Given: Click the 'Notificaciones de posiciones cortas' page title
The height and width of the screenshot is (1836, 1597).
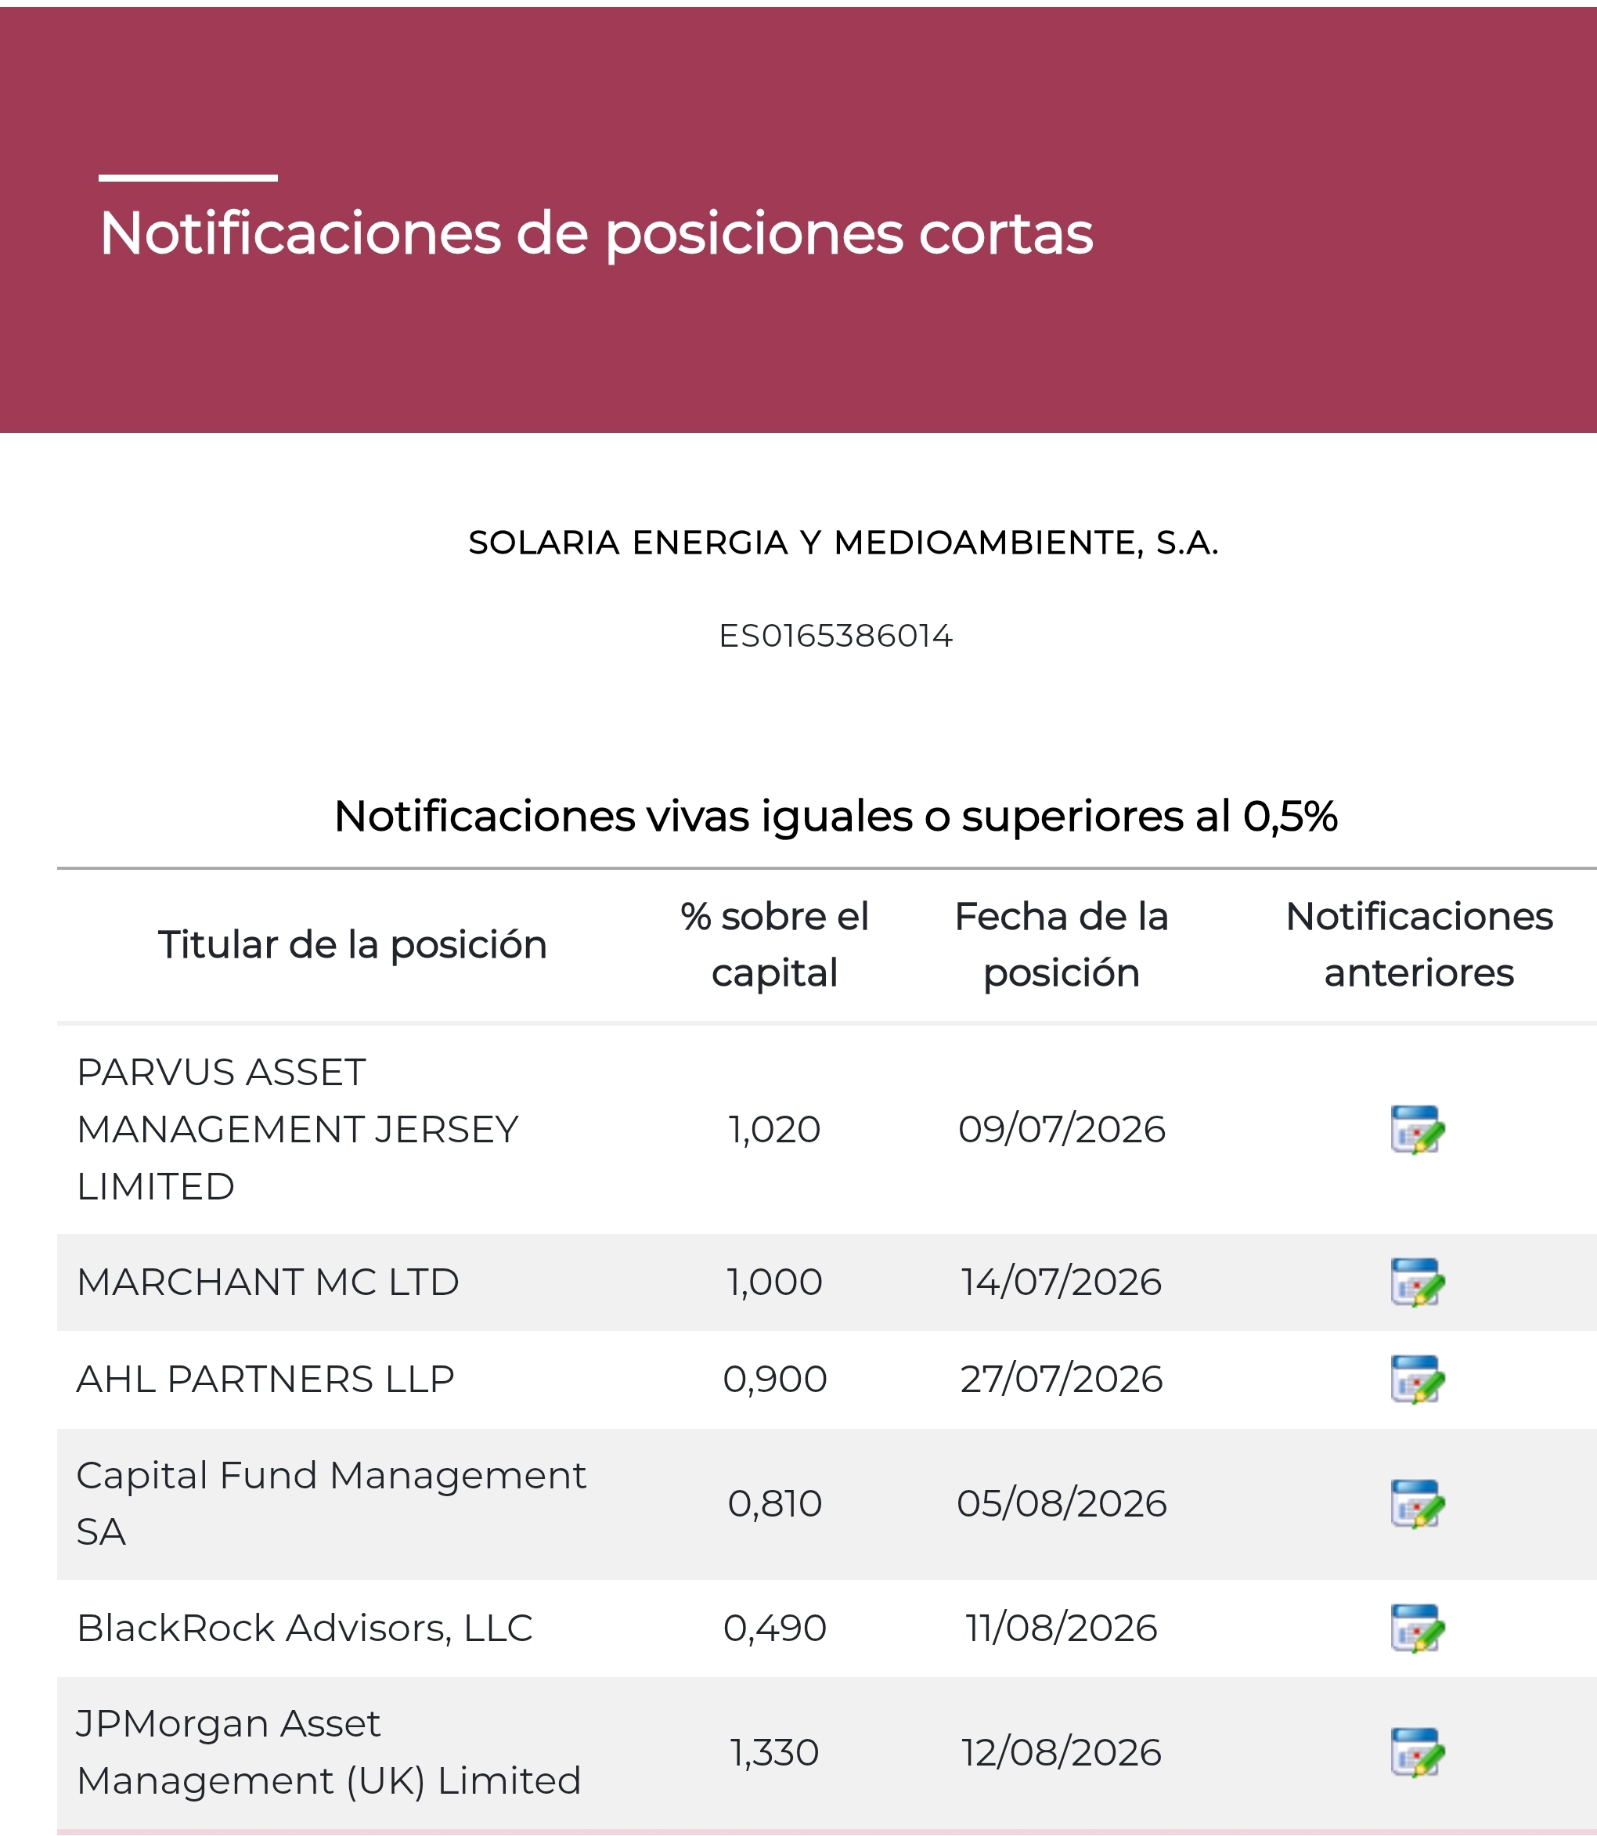Looking at the screenshot, I should point(597,233).
